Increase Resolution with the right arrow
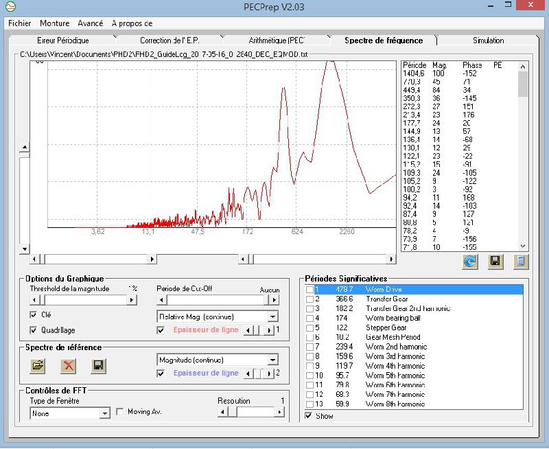 [279, 412]
